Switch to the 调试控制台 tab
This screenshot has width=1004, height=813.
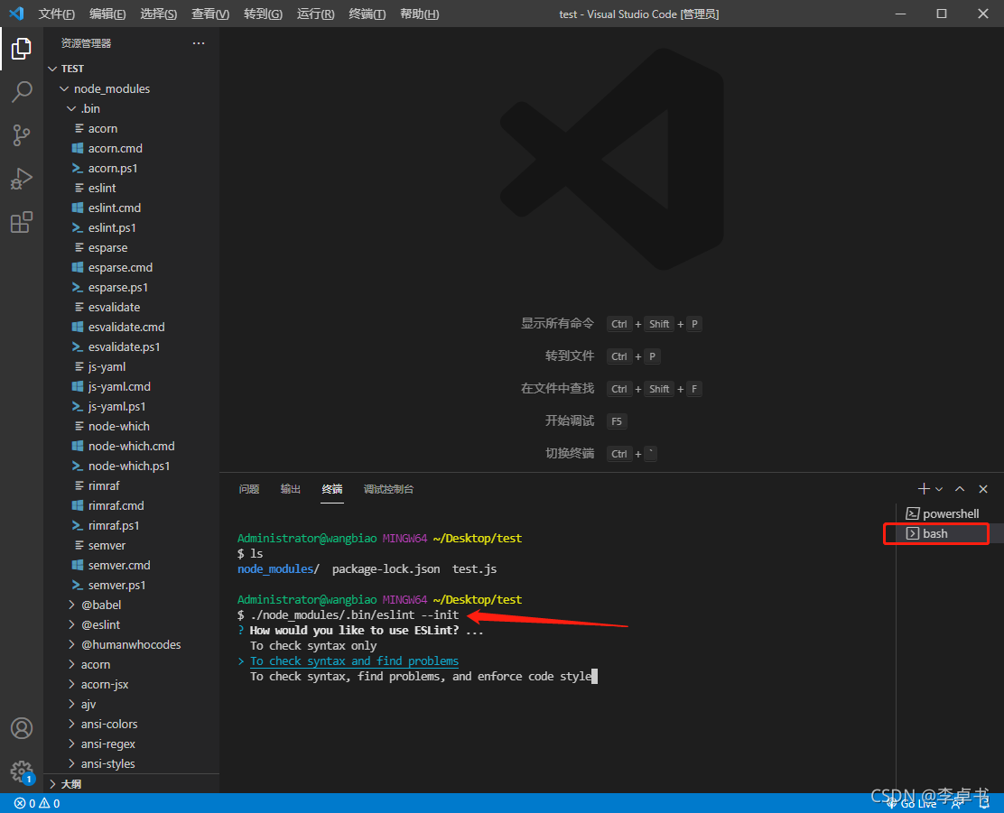pyautogui.click(x=388, y=489)
